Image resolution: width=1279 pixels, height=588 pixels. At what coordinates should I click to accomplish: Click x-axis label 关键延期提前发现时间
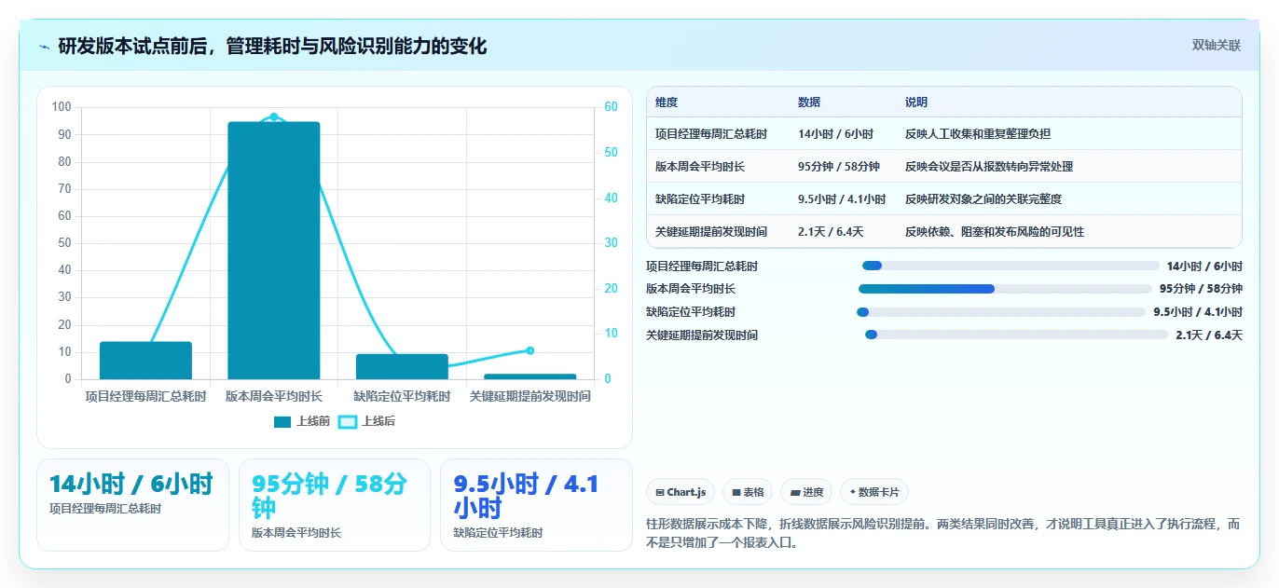tap(529, 396)
